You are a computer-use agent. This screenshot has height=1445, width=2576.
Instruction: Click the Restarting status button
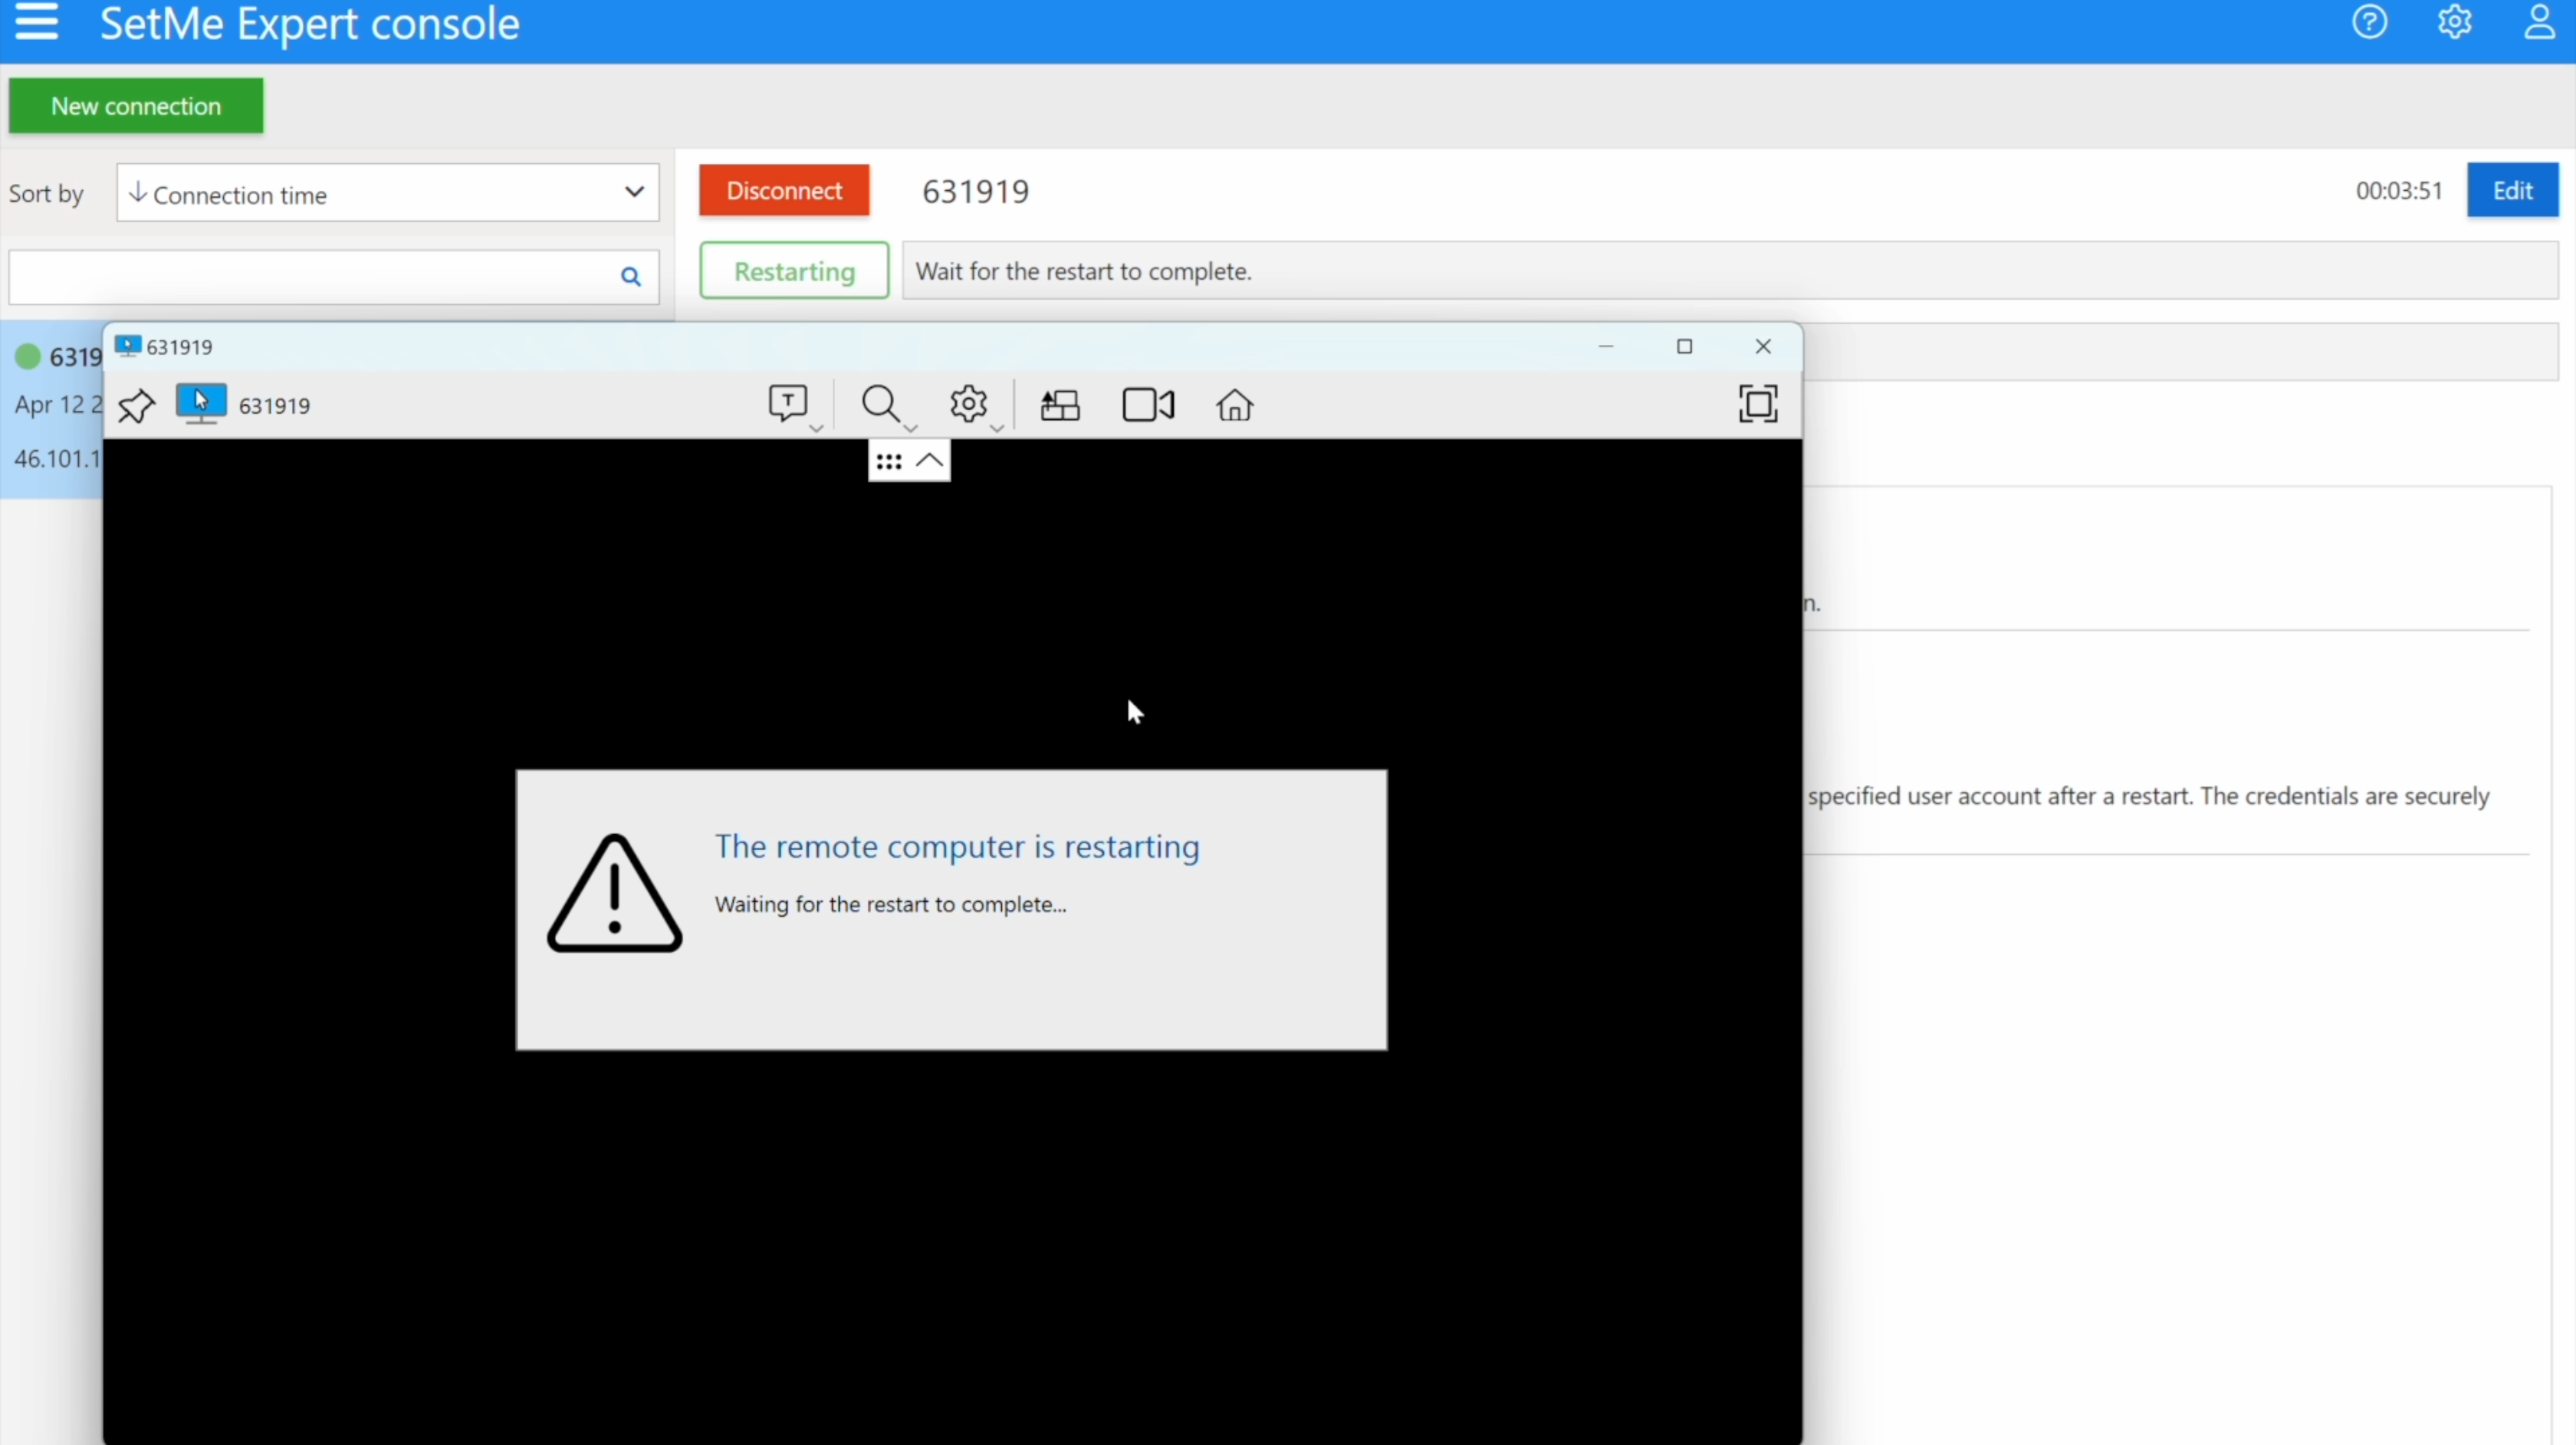pyautogui.click(x=794, y=271)
